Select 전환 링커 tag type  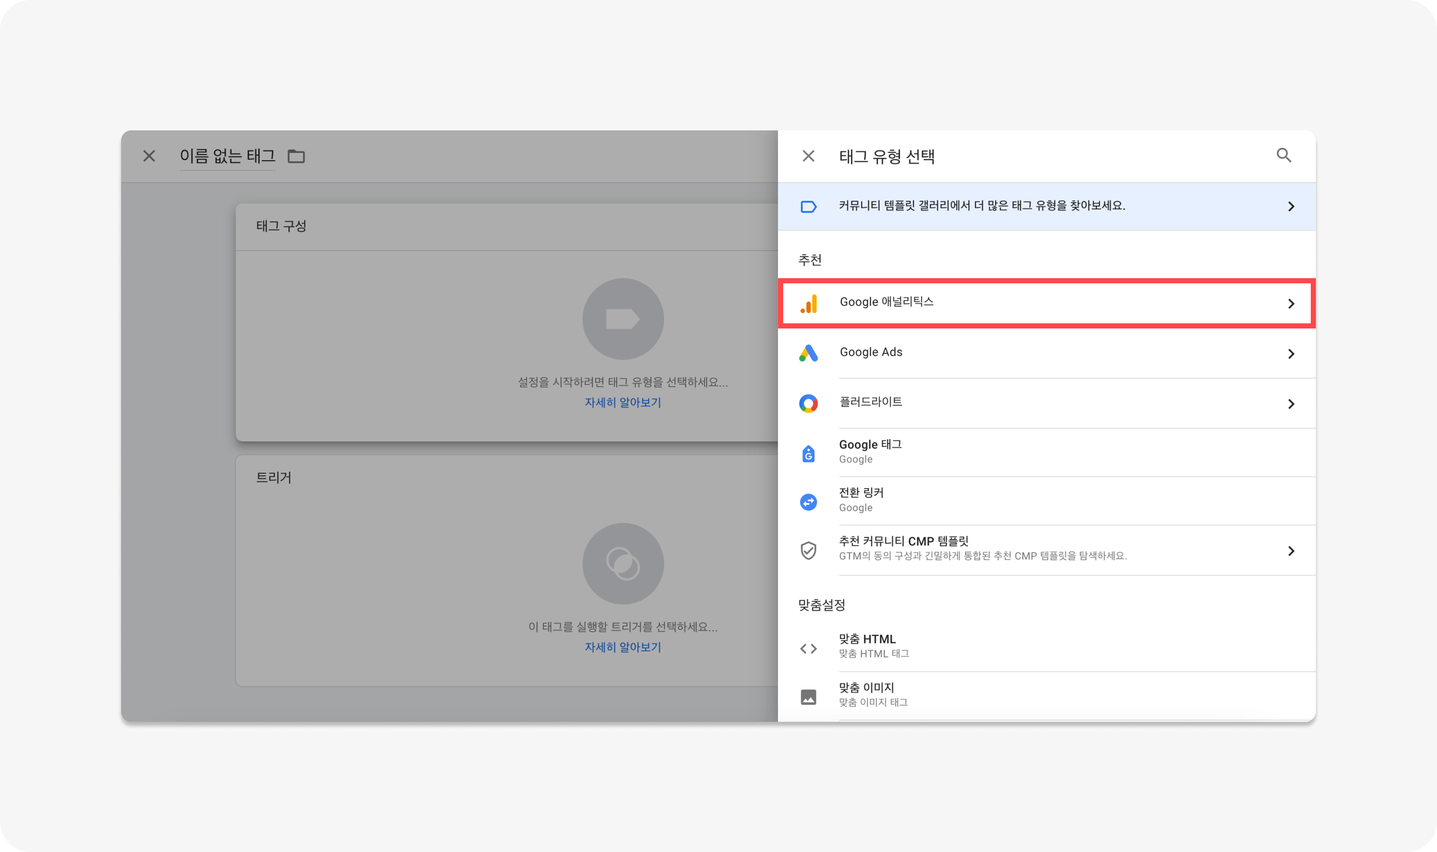1046,500
